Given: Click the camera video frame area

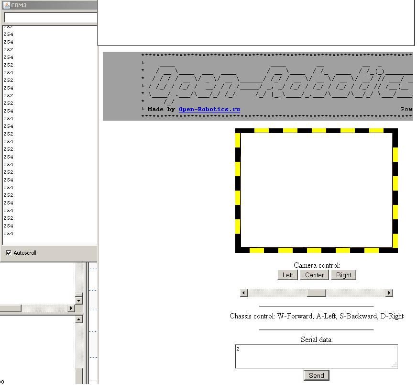Looking at the screenshot, I should [x=317, y=191].
